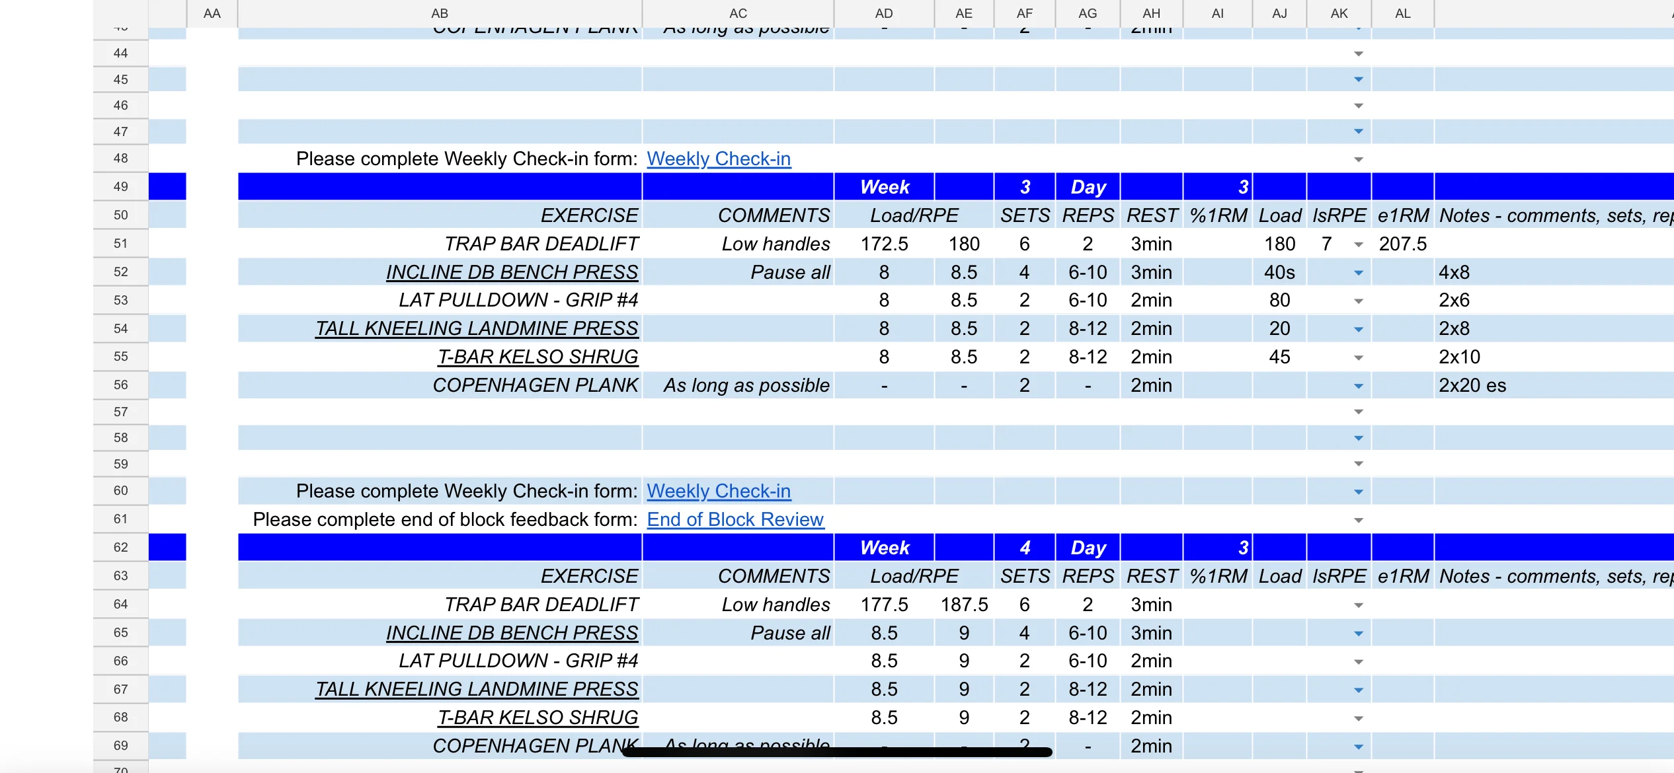Click the black horizontal scrollbar at bottom
1674x773 pixels.
pos(836,752)
